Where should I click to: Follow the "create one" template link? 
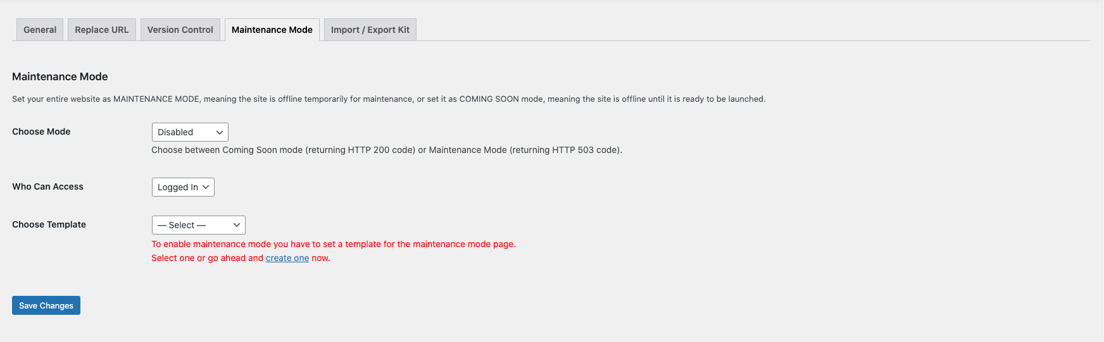[287, 258]
